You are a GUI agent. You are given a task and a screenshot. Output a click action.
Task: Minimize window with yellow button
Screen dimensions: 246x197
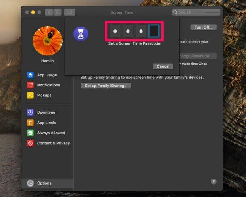click(x=33, y=12)
